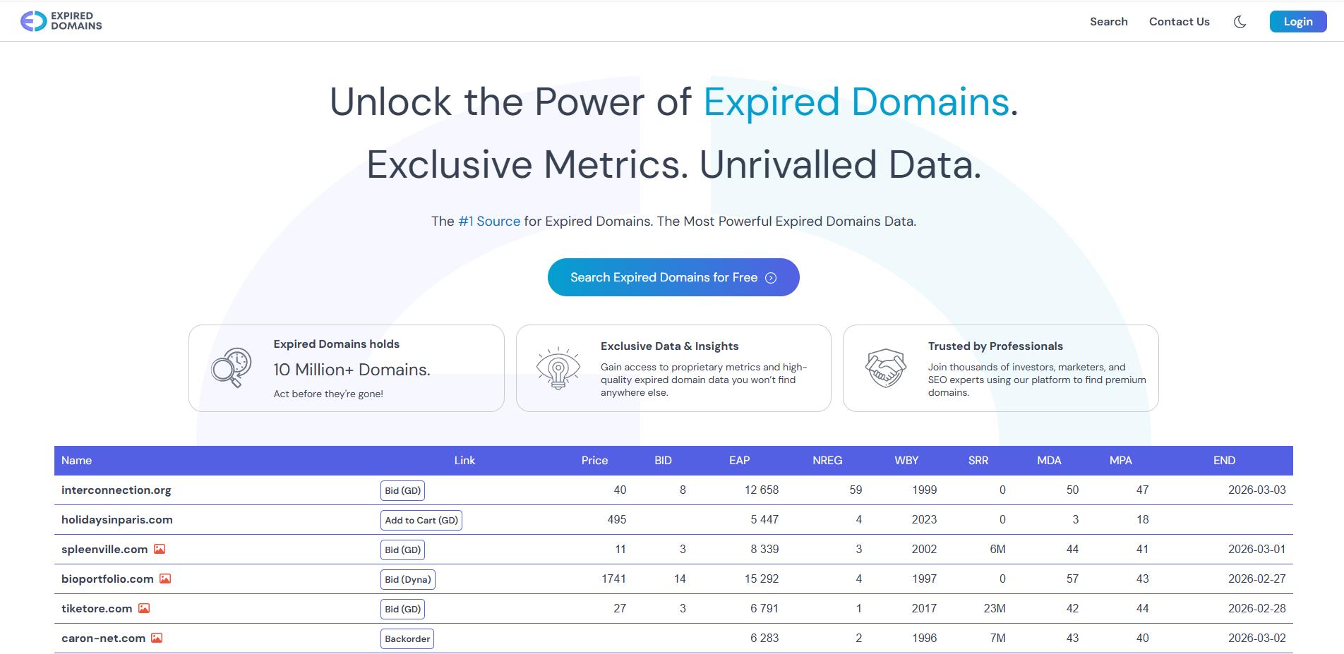Image resolution: width=1344 pixels, height=654 pixels.
Task: Sort table by END column header
Action: tap(1224, 460)
